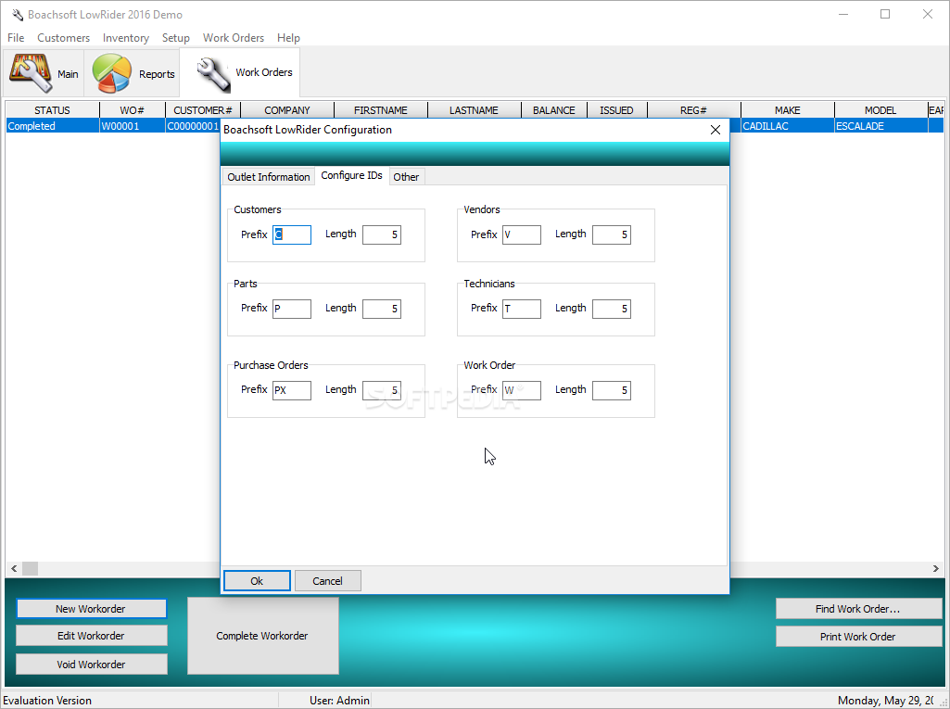Click the Technicians Length field
The image size is (950, 709).
click(612, 309)
